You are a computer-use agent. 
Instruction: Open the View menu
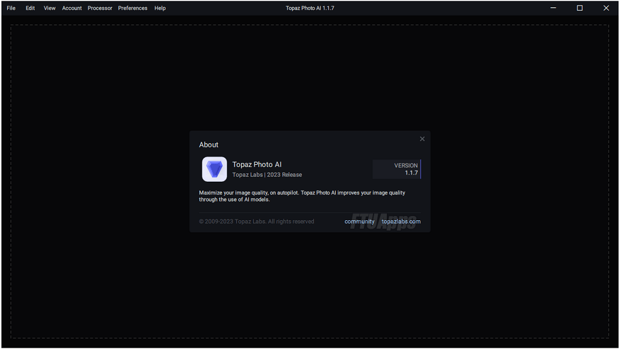pos(49,8)
